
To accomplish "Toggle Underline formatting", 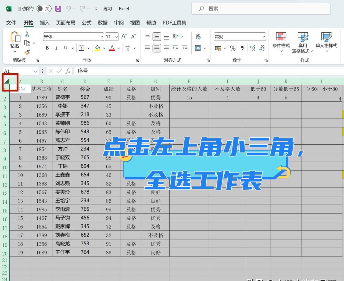I will (x=66, y=48).
